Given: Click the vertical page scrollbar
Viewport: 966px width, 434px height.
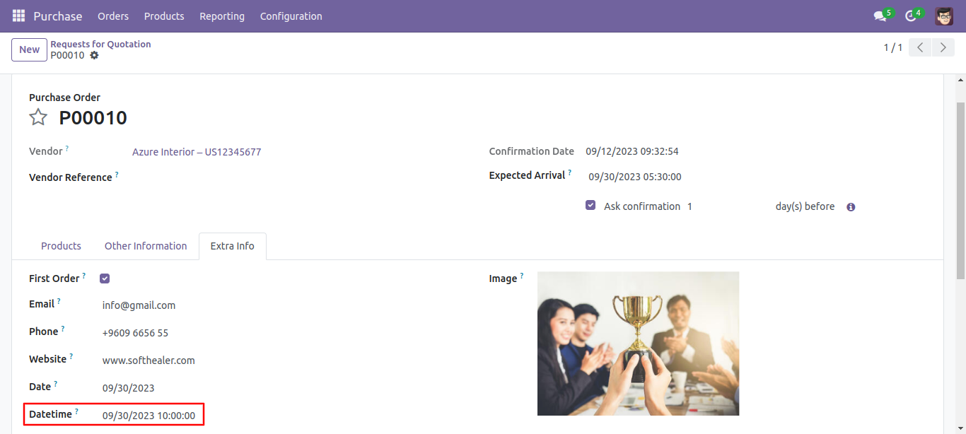Looking at the screenshot, I should 960,189.
